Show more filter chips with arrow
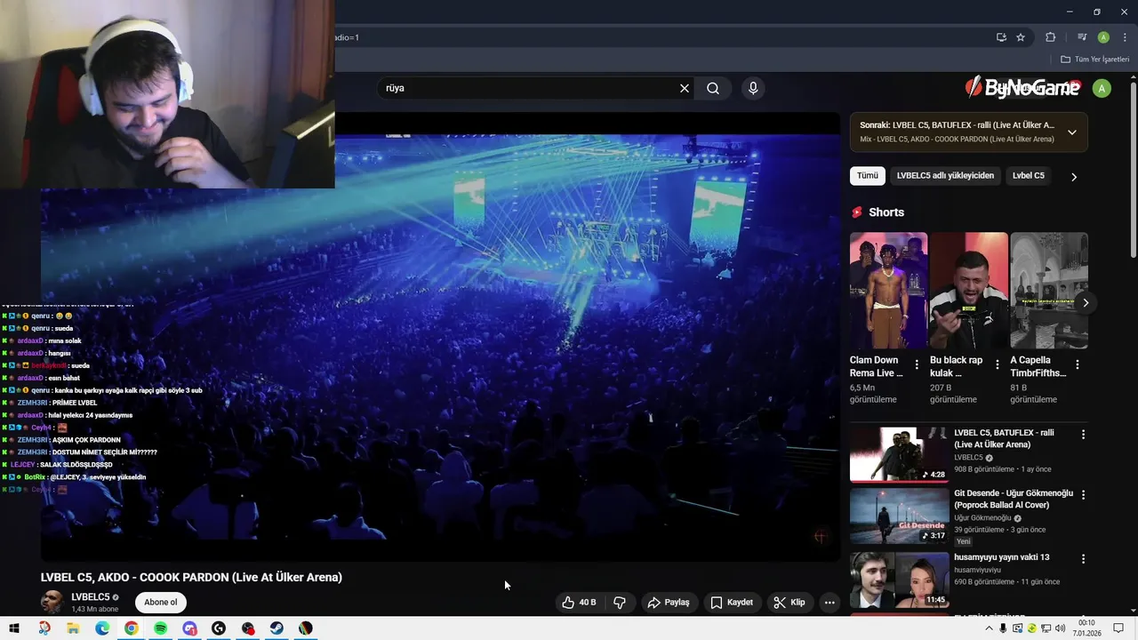The height and width of the screenshot is (640, 1138). click(1073, 177)
